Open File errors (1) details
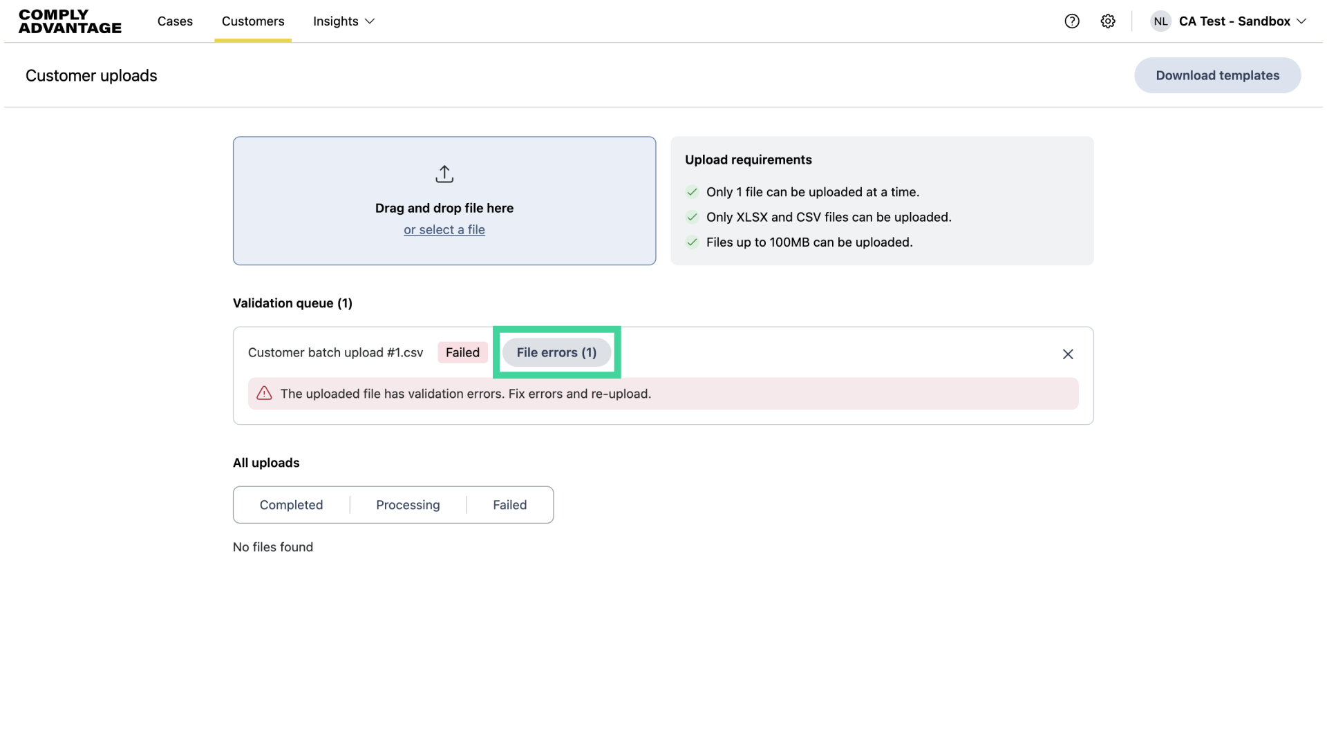Viewport: 1327px width, 746px height. tap(556, 352)
